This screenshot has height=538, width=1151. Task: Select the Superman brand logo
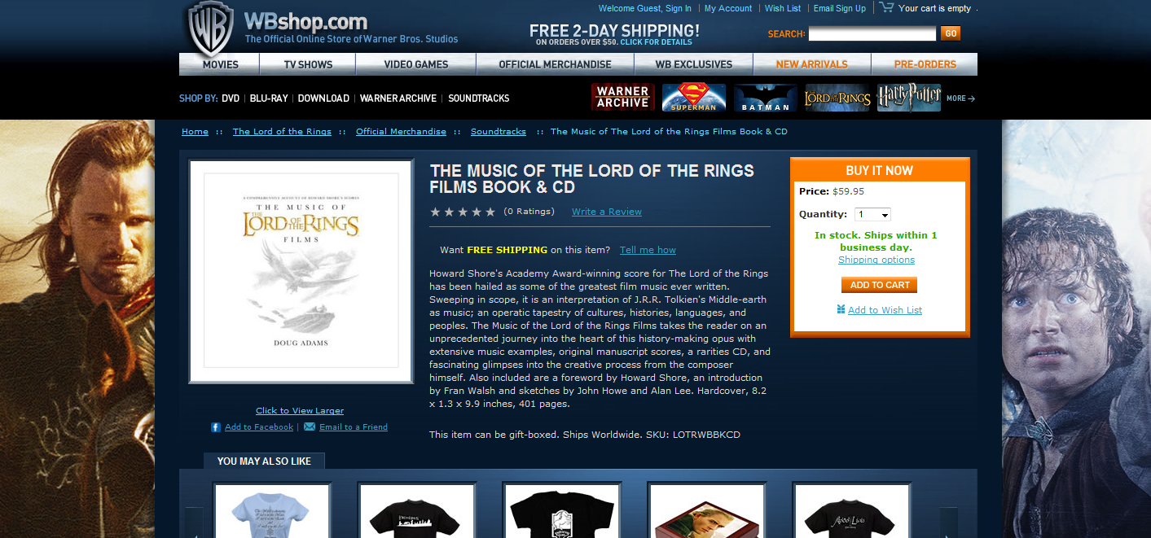[x=694, y=98]
